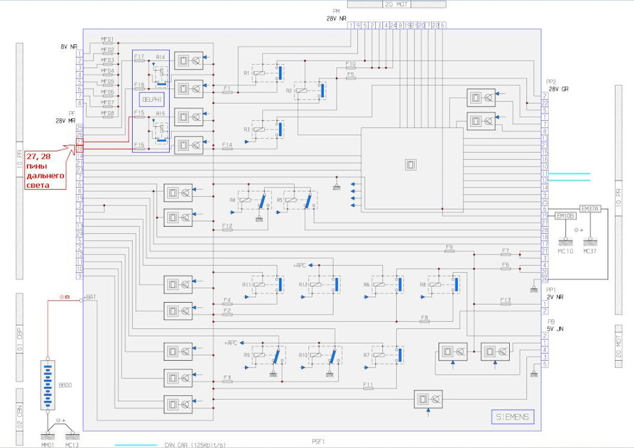This screenshot has height=448, width=634.
Task: Select relay R5 symbol
Action: coord(301,200)
